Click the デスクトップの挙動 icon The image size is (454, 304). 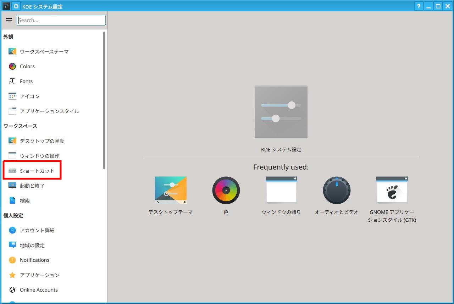(x=12, y=141)
